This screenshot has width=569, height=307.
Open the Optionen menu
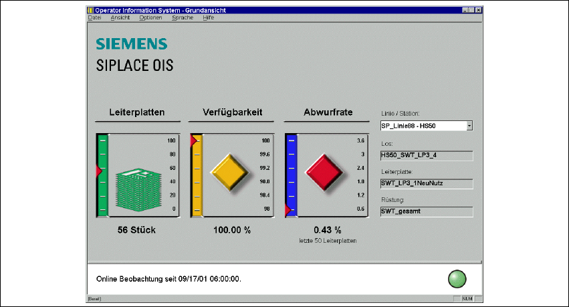[x=150, y=17]
